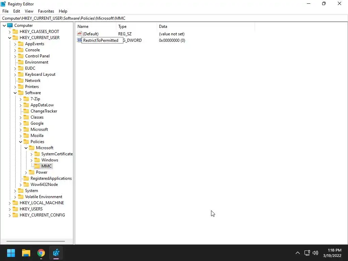The height and width of the screenshot is (261, 348).
Task: Click the Registry Editor title bar icon
Action: [x=3, y=4]
